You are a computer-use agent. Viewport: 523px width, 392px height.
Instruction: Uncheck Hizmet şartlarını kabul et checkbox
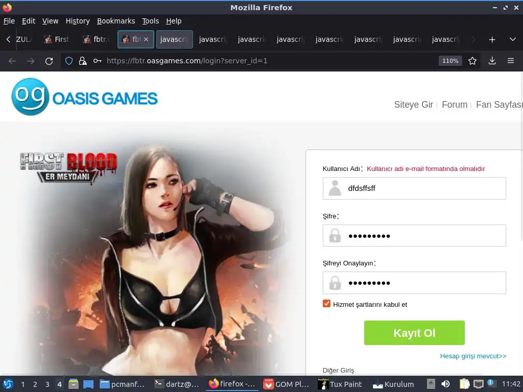point(326,304)
